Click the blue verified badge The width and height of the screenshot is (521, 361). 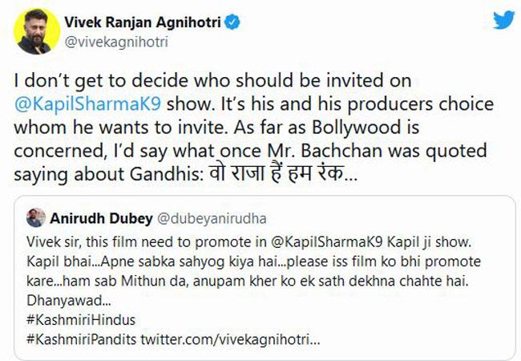(x=232, y=23)
